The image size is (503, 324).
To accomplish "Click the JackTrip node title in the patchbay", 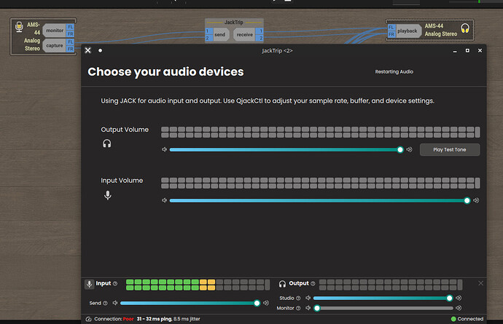I will tap(233, 23).
